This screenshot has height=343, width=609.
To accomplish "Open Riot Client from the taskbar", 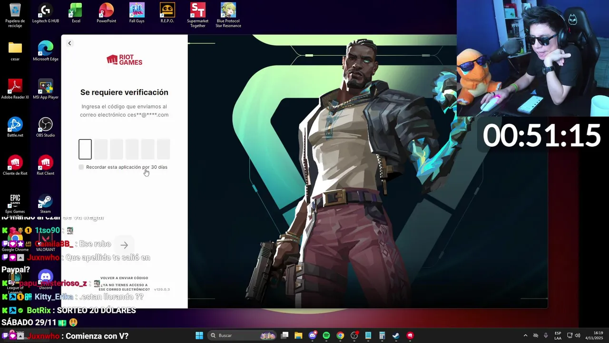I will click(x=410, y=335).
